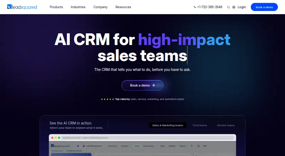
Task: Click the phone number +1-732-385-3546
Action: pos(208,7)
